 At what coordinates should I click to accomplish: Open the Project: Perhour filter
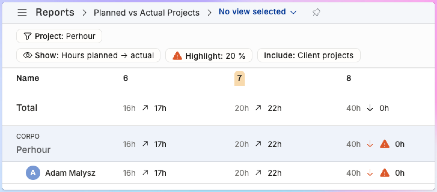[x=59, y=36]
